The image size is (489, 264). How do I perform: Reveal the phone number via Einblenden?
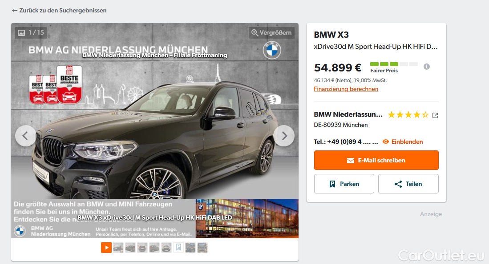[x=403, y=142]
